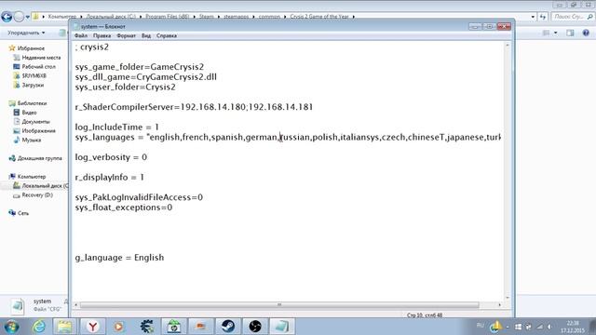Click the sys_float_exceptions=0 line
This screenshot has height=335, width=596.
(x=124, y=208)
